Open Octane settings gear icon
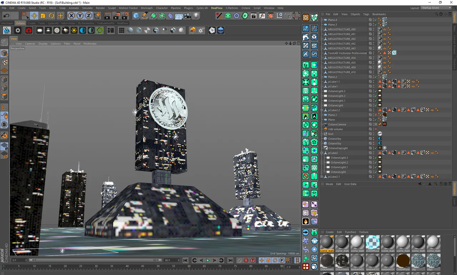This screenshot has width=457, height=275. point(17,31)
